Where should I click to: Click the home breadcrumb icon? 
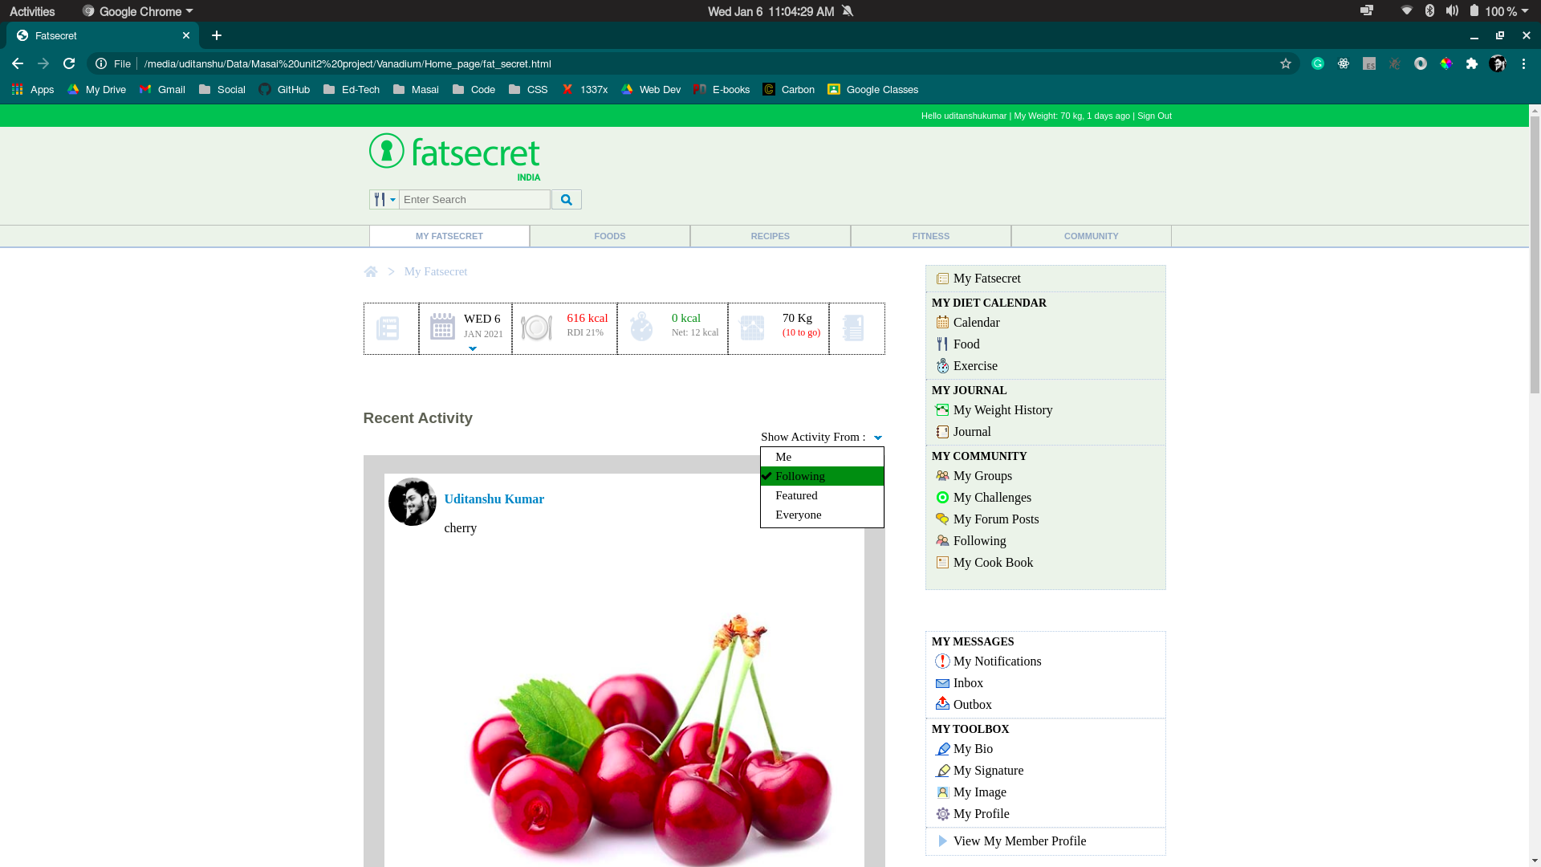tap(371, 272)
